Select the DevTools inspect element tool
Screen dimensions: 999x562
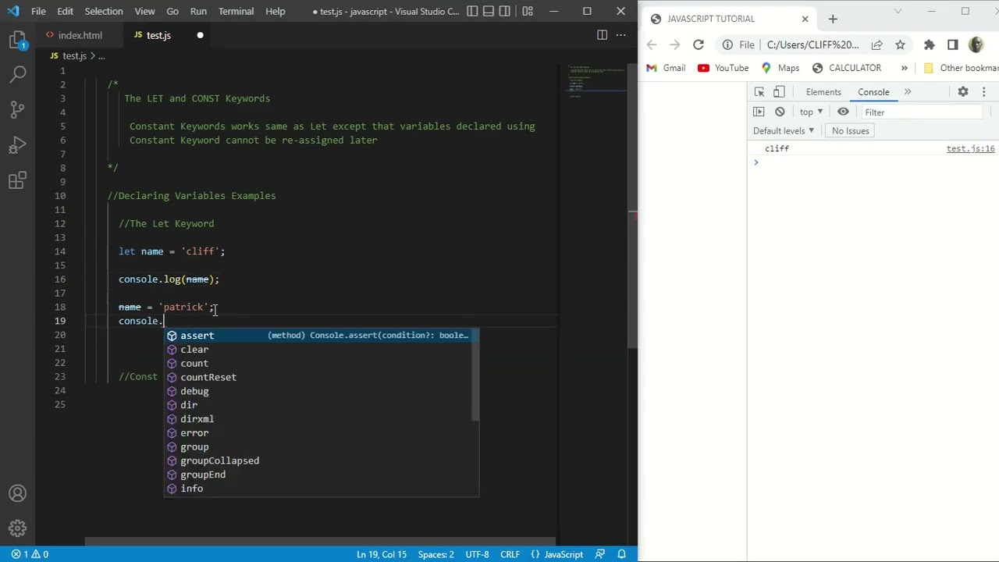click(x=759, y=92)
